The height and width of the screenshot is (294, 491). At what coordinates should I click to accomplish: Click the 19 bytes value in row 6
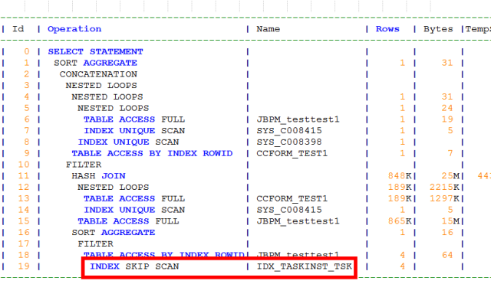coord(447,119)
